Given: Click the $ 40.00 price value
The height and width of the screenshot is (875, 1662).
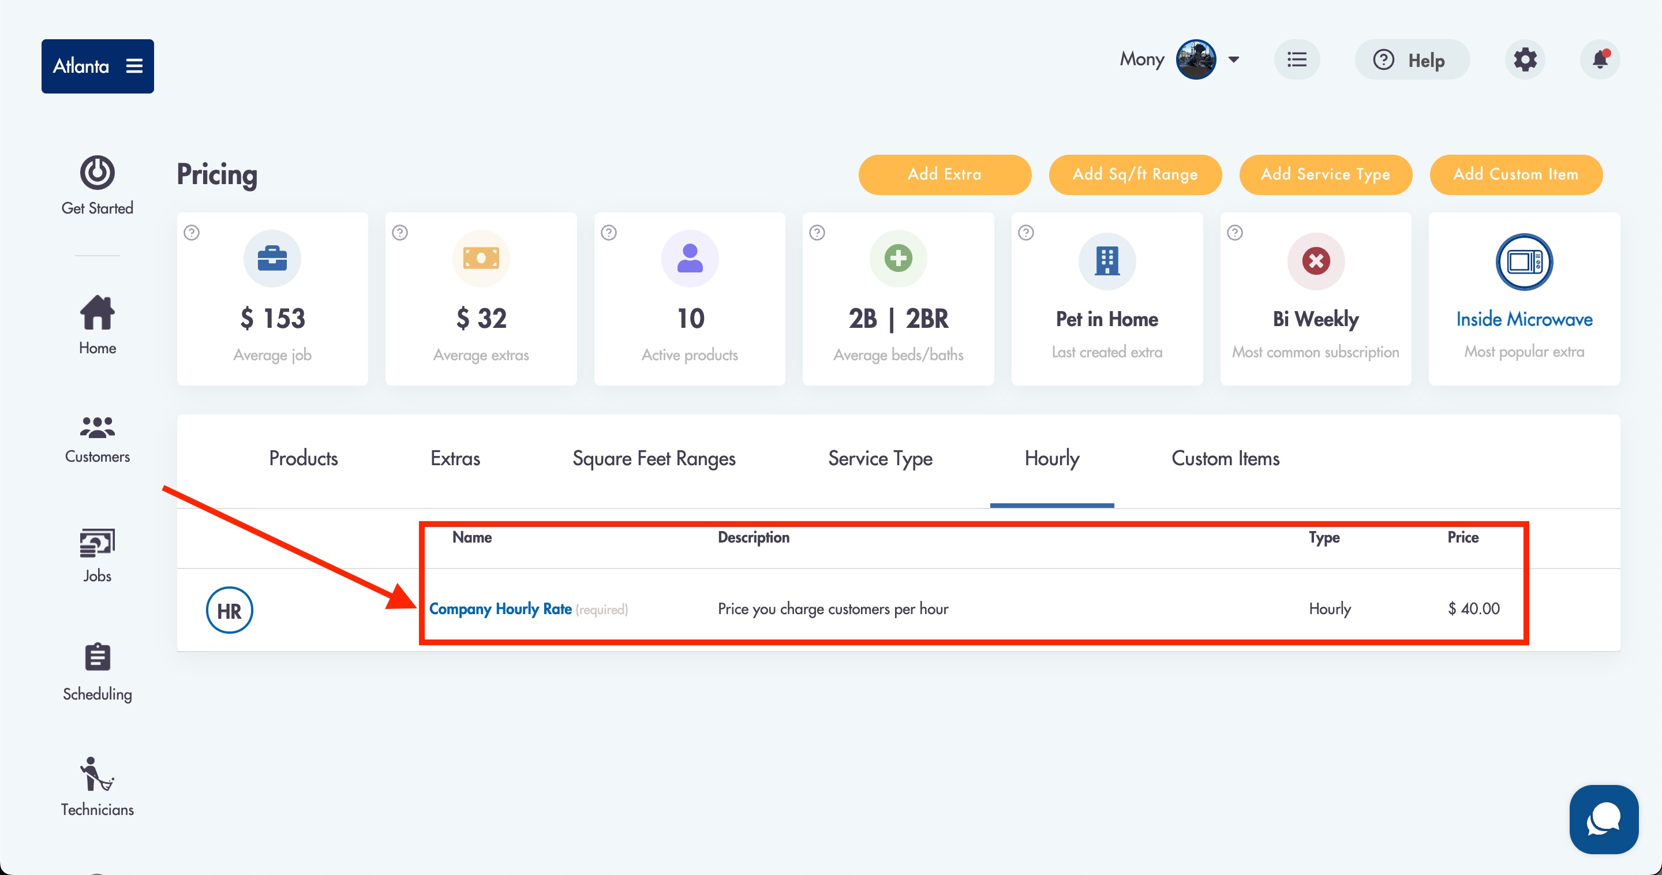Looking at the screenshot, I should [1474, 608].
